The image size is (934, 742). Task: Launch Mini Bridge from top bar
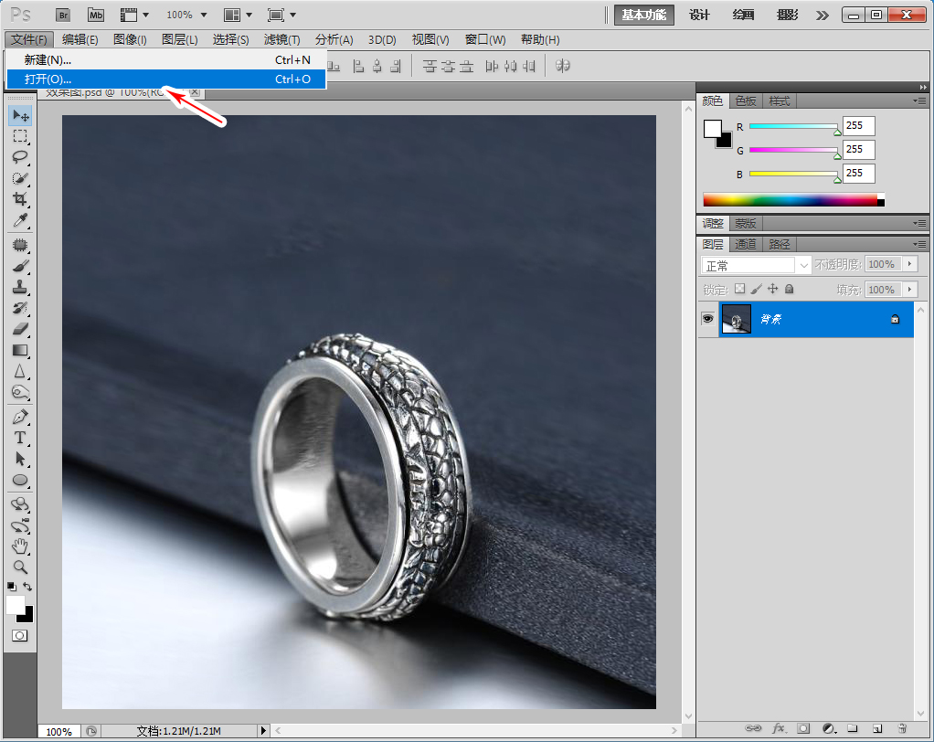pyautogui.click(x=96, y=15)
